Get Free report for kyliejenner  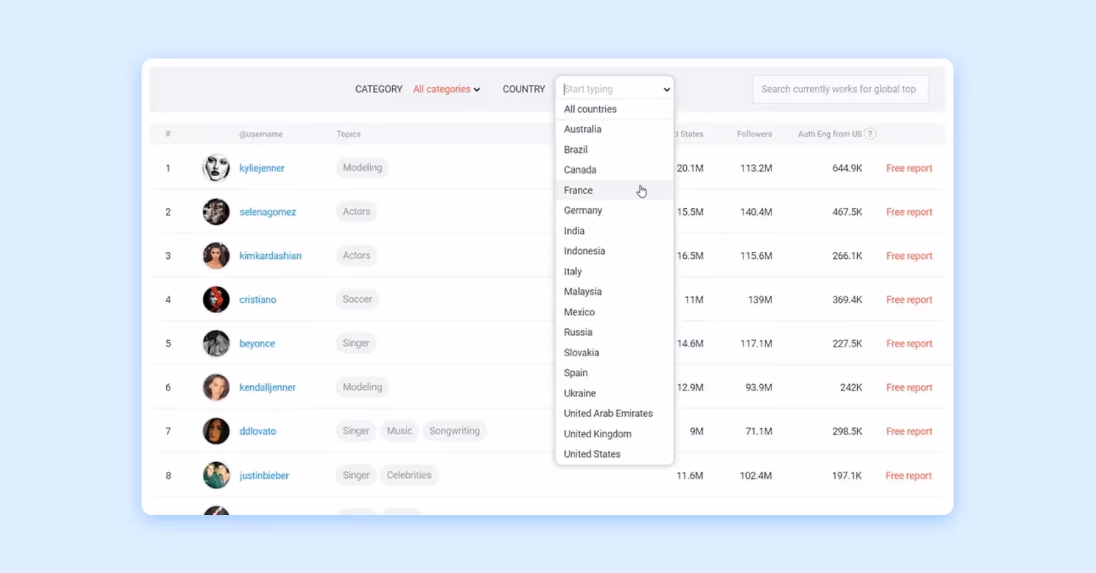[909, 168]
